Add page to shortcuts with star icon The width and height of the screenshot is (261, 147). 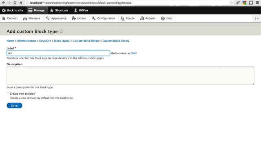click(x=62, y=31)
